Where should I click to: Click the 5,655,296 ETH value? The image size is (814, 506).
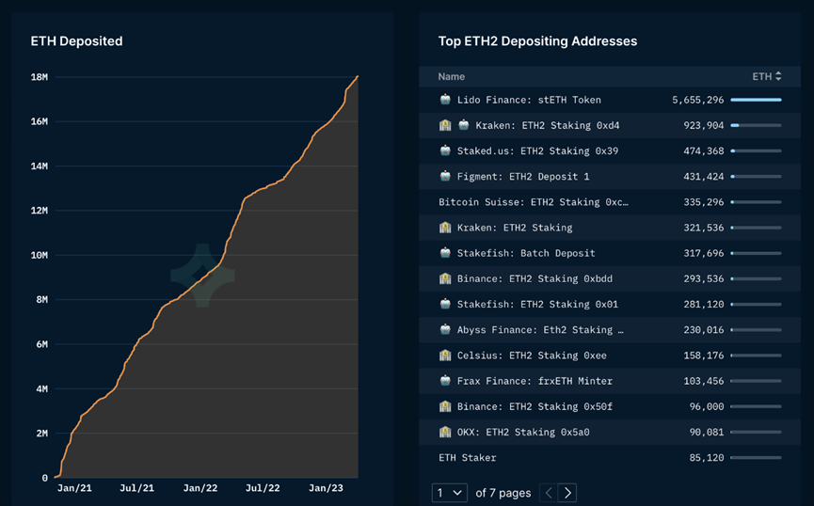pyautogui.click(x=697, y=100)
